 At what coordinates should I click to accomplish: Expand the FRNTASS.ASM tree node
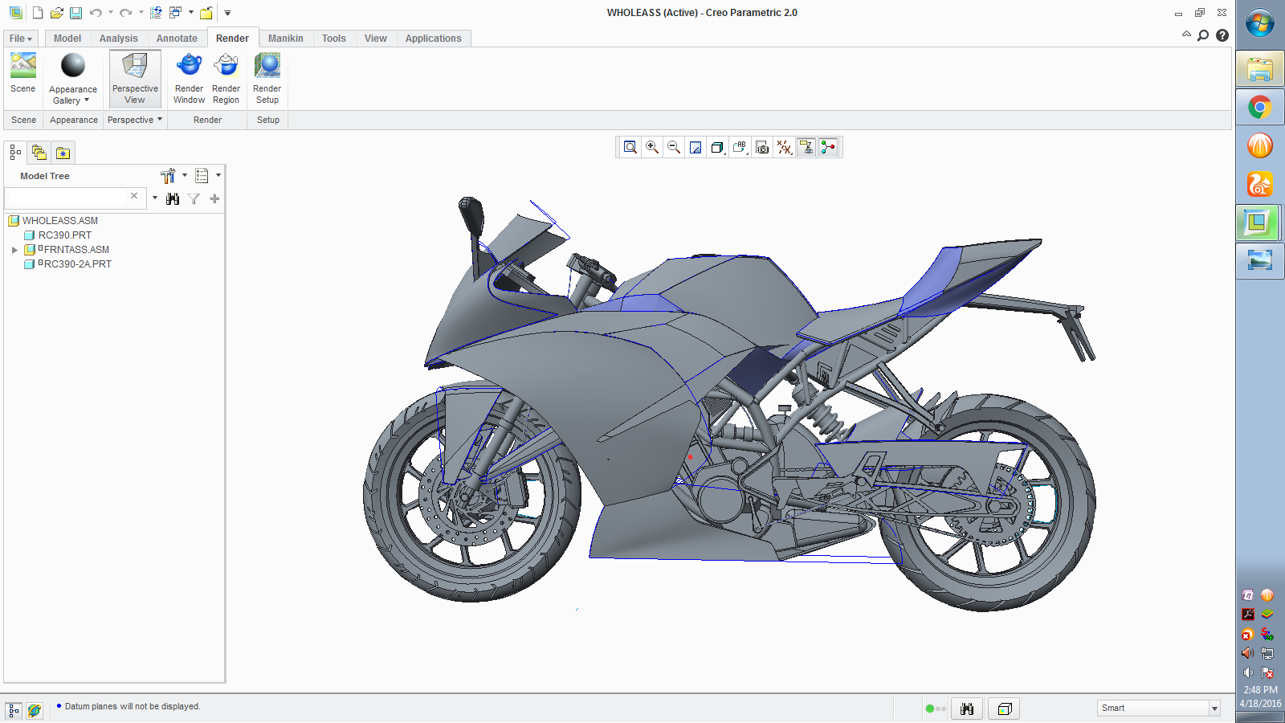14,250
